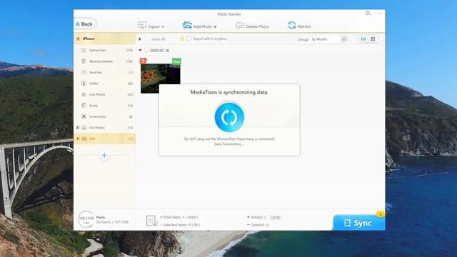The width and height of the screenshot is (457, 257).
Task: Switch to small thumbnail grid view
Action: [x=363, y=39]
